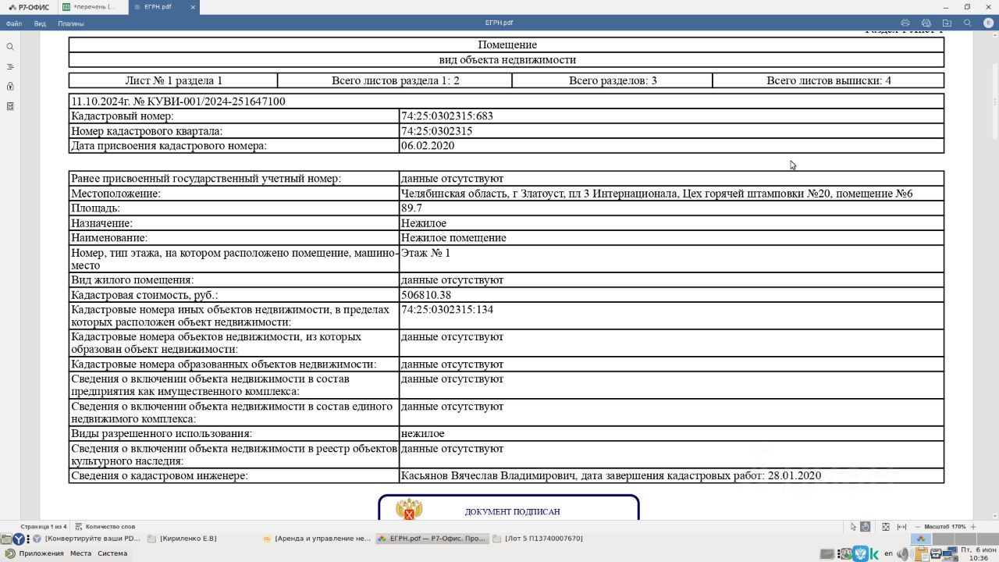Click fit to page icon
Image resolution: width=999 pixels, height=562 pixels.
tap(886, 527)
